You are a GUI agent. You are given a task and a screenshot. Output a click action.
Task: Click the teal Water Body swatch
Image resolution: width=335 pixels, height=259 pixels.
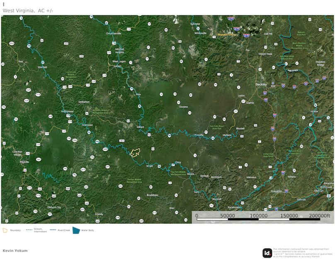76,230
